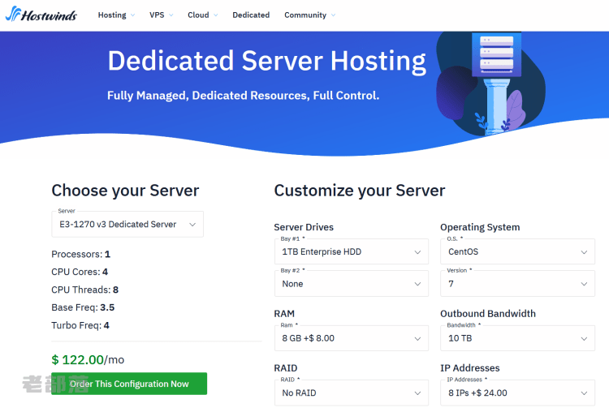Click the Processors: 1 spec line
Image resolution: width=609 pixels, height=412 pixels.
pos(80,254)
